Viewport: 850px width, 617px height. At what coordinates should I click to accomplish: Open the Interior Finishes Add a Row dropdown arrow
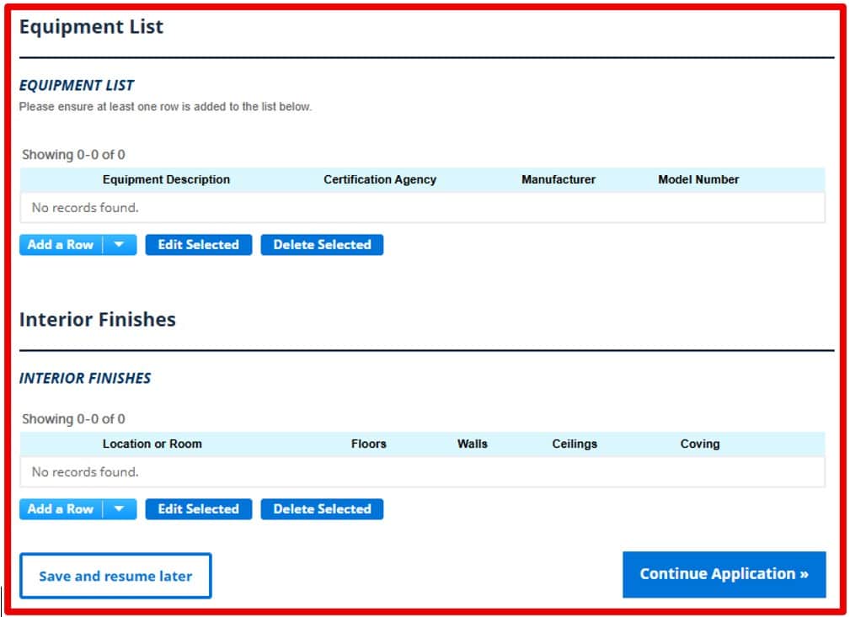coord(120,509)
